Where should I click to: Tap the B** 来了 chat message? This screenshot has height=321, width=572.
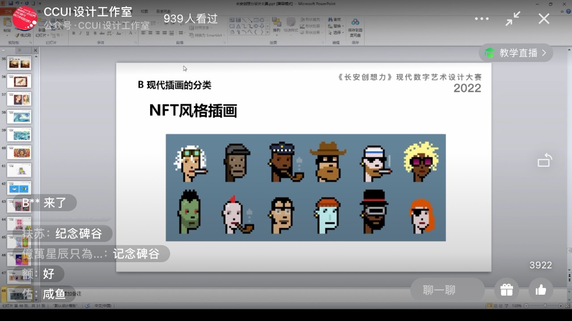pyautogui.click(x=45, y=203)
